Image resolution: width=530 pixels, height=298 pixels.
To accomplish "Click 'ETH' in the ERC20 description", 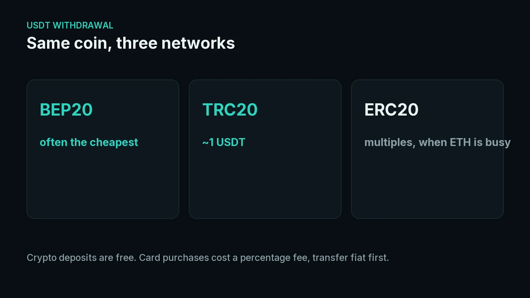I will (460, 142).
